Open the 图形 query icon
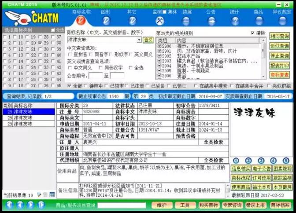The height and width of the screenshot is (213, 296). [x=106, y=20]
